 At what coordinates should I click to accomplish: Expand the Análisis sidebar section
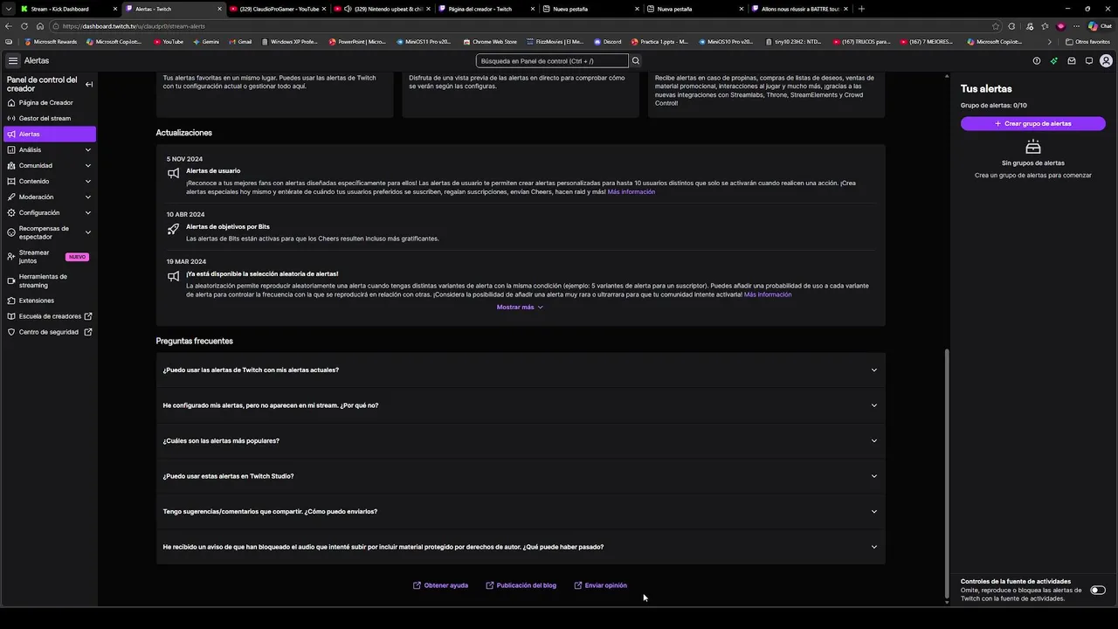[x=50, y=149]
